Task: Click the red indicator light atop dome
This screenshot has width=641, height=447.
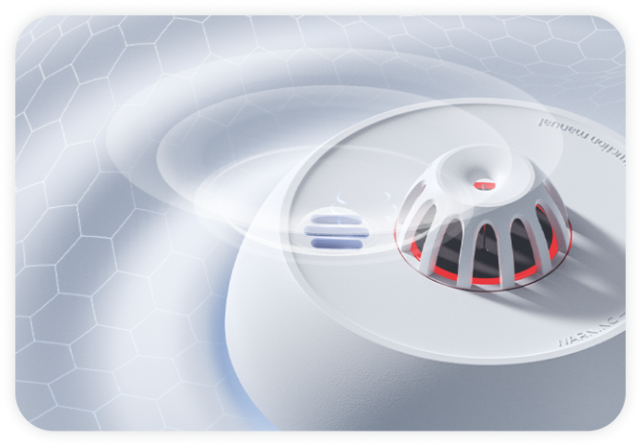Action: click(485, 185)
